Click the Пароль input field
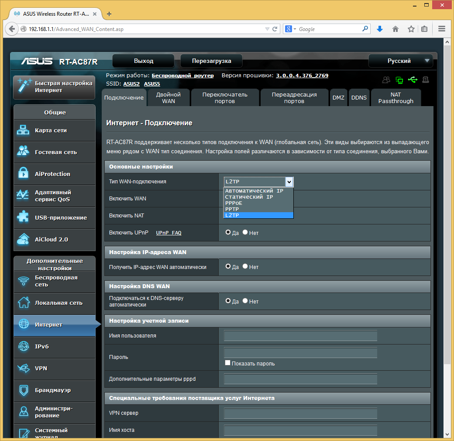This screenshot has width=454, height=441. (300, 353)
